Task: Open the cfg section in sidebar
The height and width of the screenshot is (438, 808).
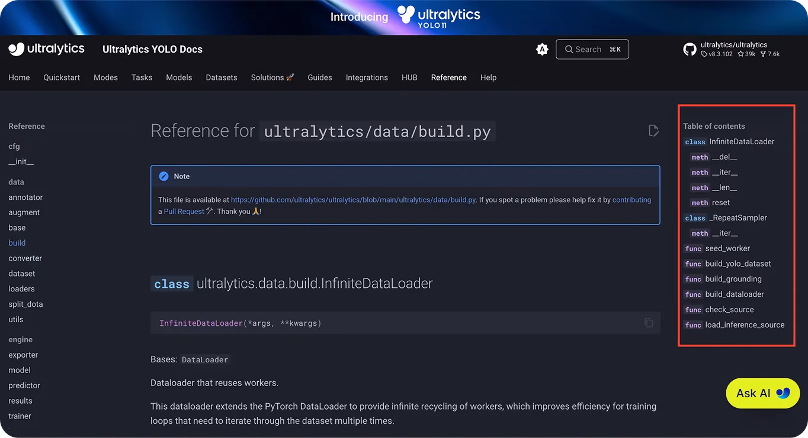Action: (x=14, y=147)
